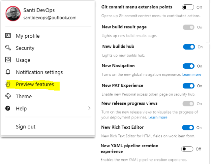Switch off New Rich Text Editor

click(x=188, y=128)
